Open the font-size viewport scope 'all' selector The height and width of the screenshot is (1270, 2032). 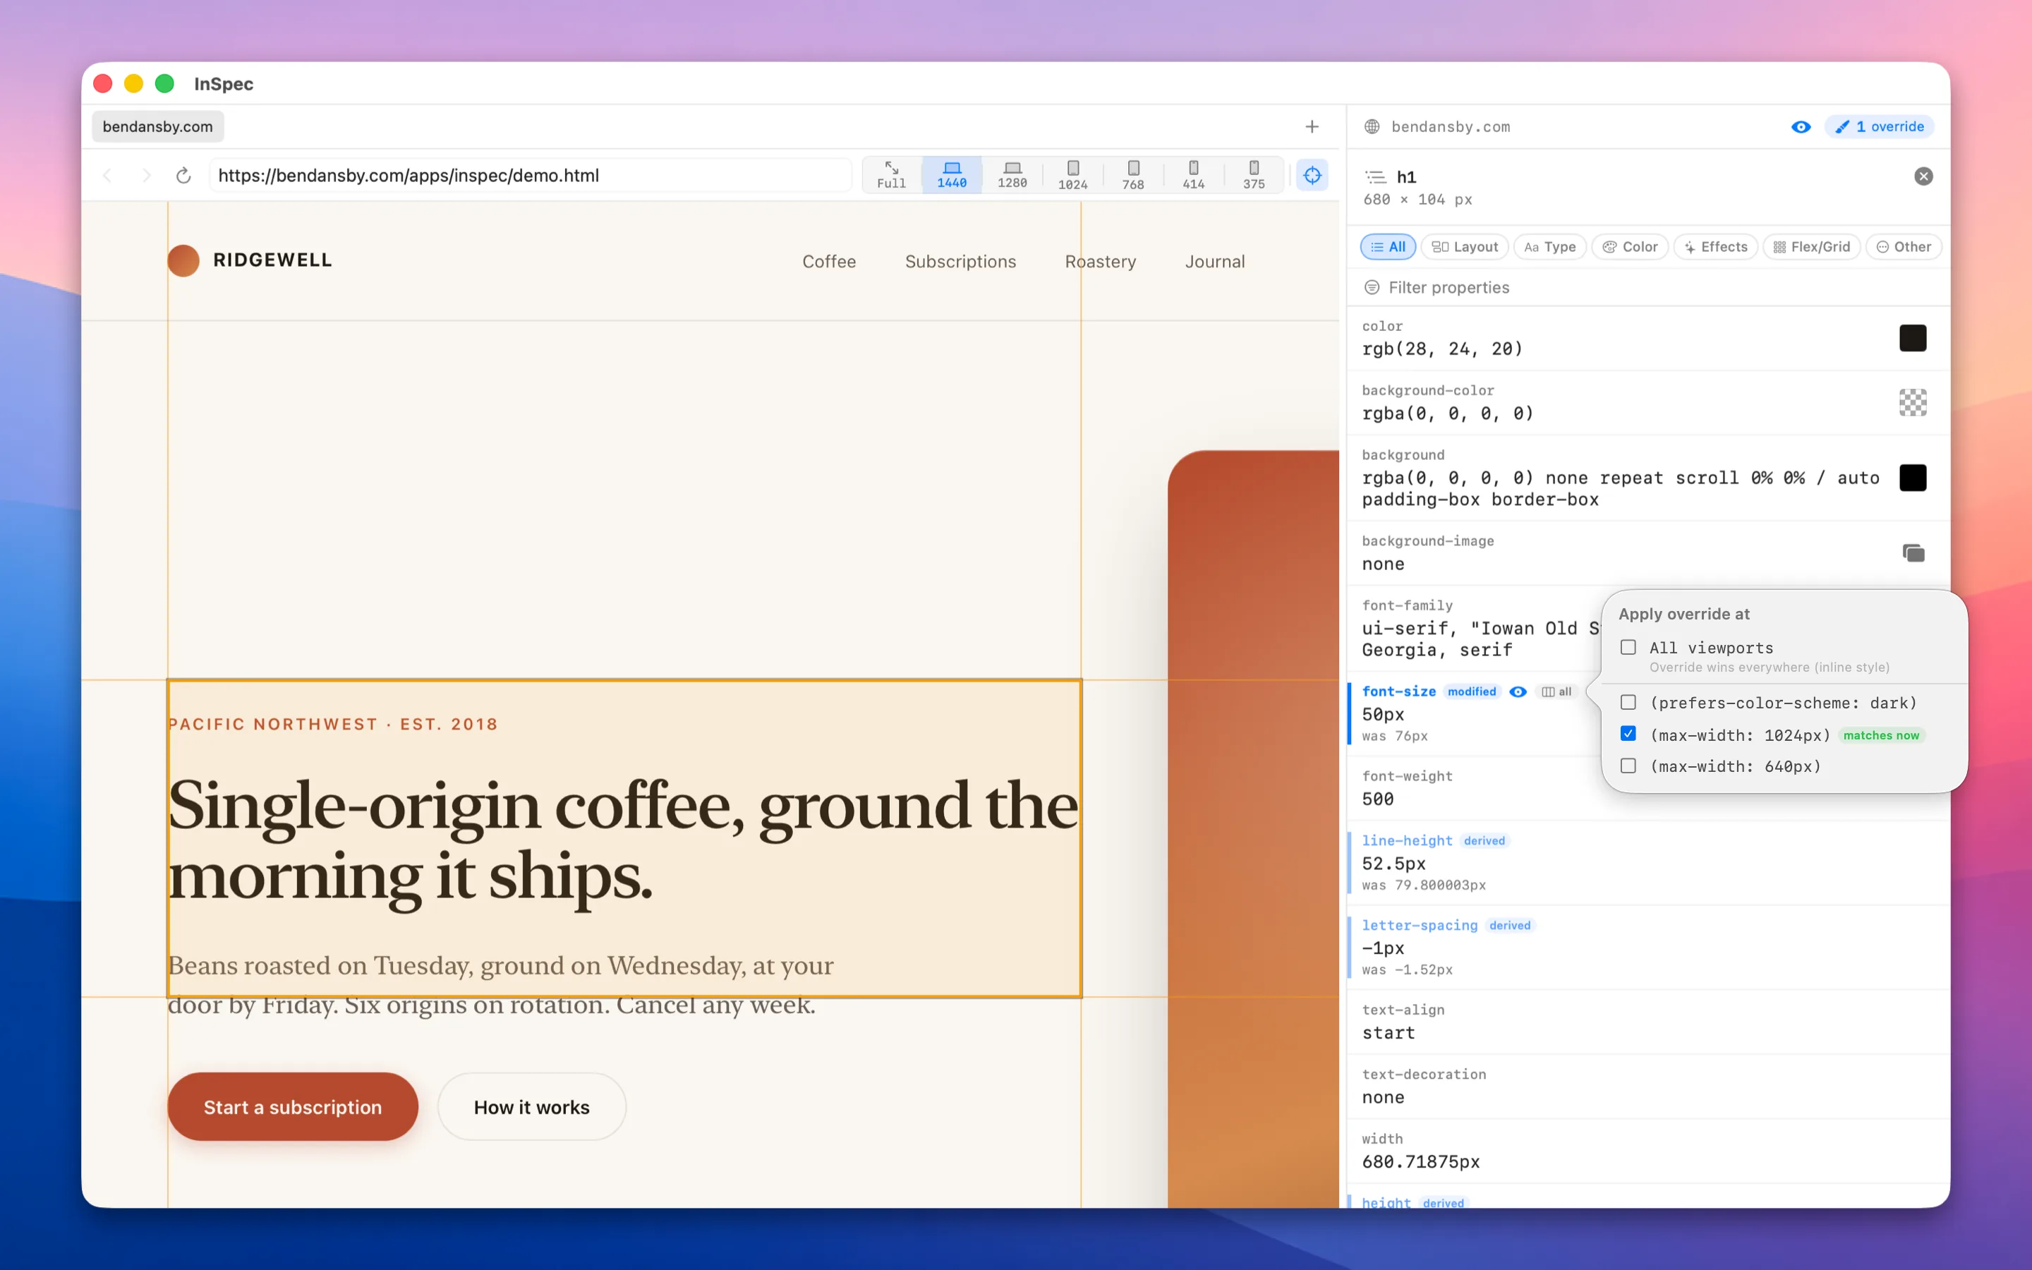(1556, 691)
